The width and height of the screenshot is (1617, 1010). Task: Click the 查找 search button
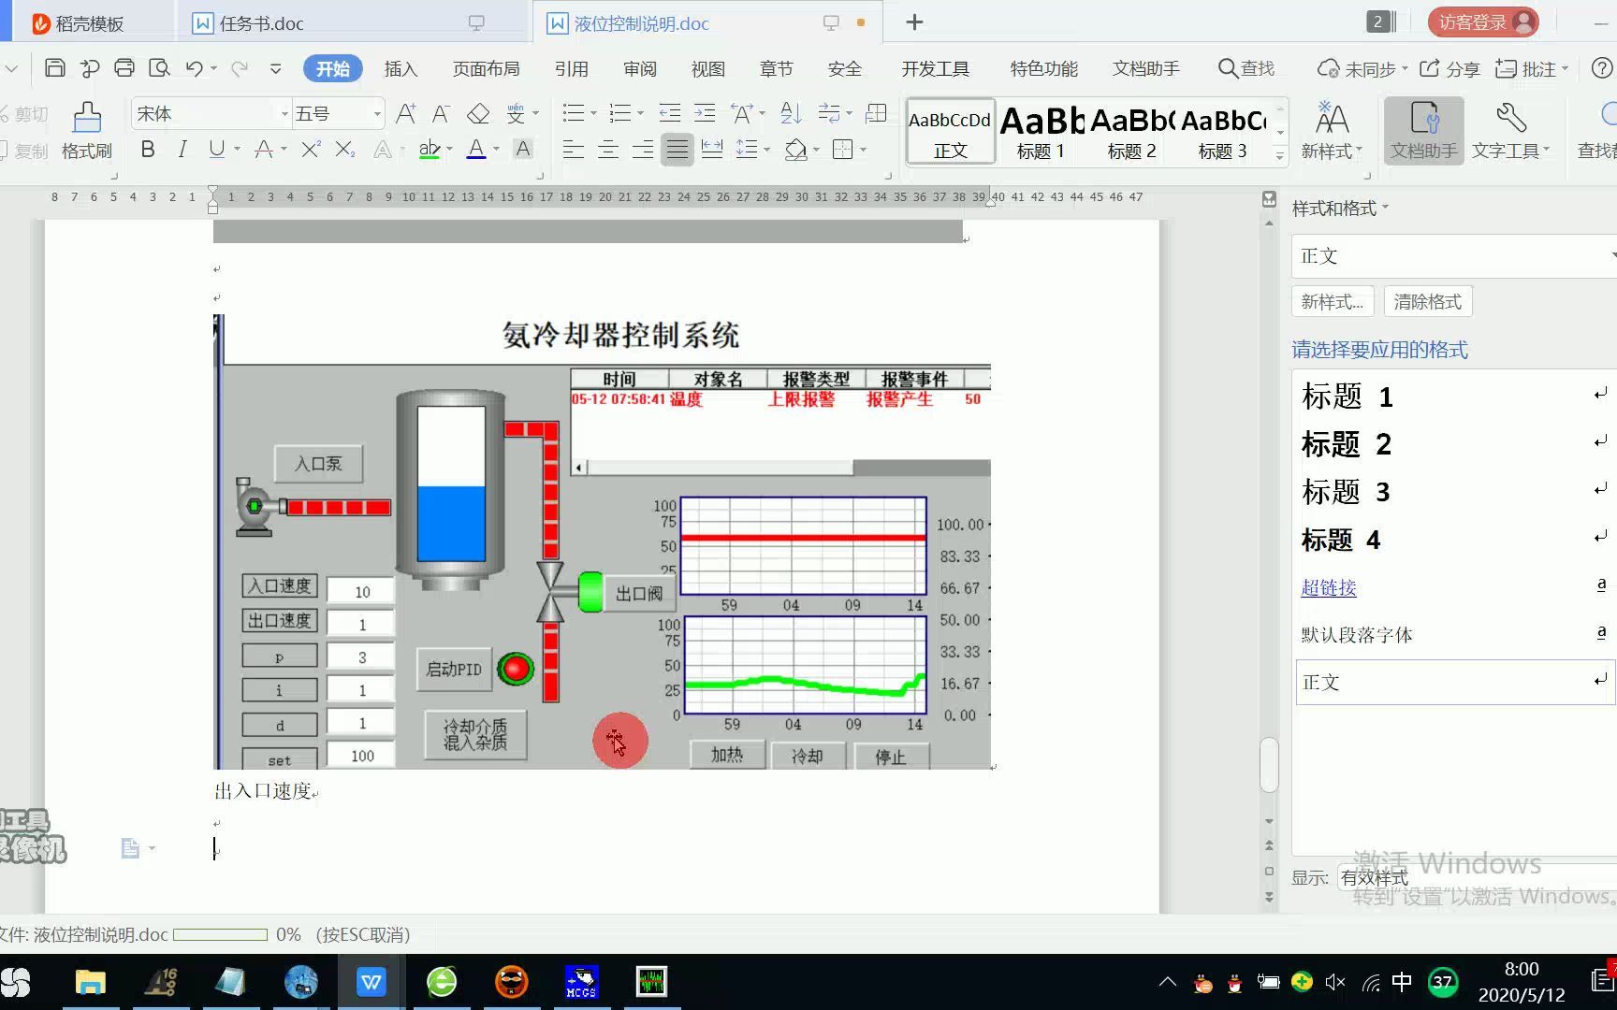pos(1246,68)
